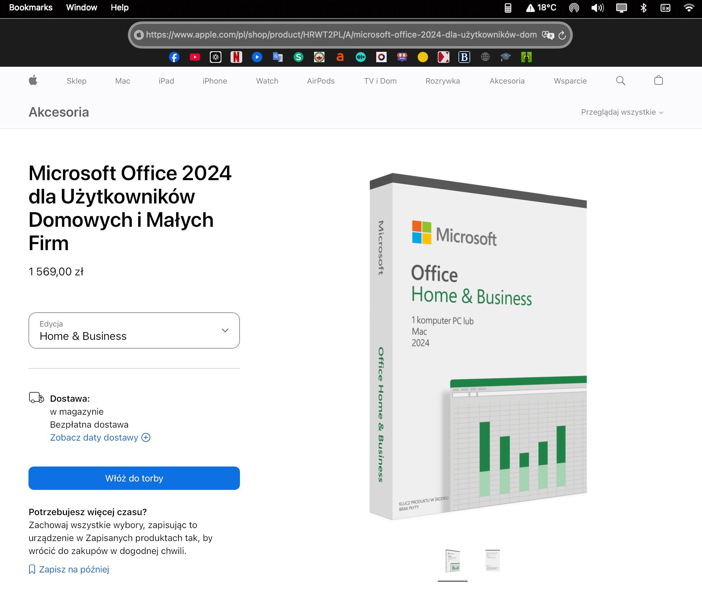This screenshot has width=702, height=600.
Task: Open the Bluetooth menu bar icon
Action: 643,8
